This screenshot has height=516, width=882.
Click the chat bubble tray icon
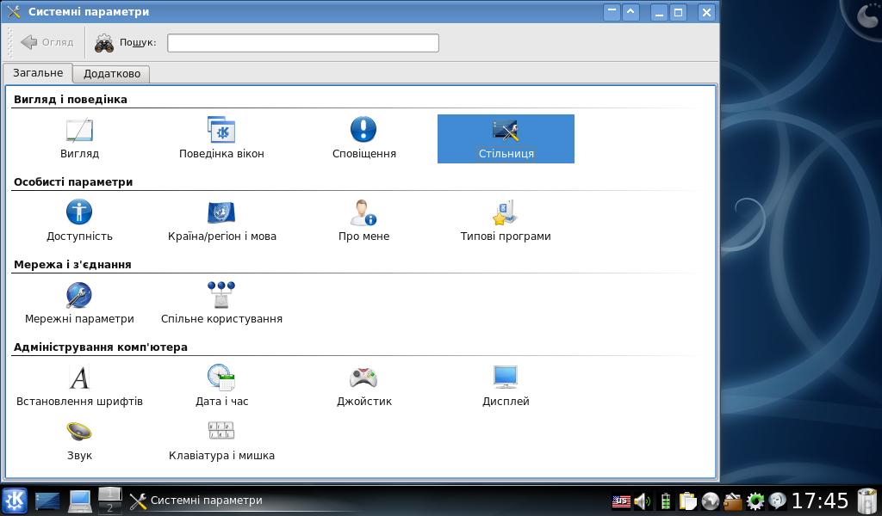coord(778,501)
